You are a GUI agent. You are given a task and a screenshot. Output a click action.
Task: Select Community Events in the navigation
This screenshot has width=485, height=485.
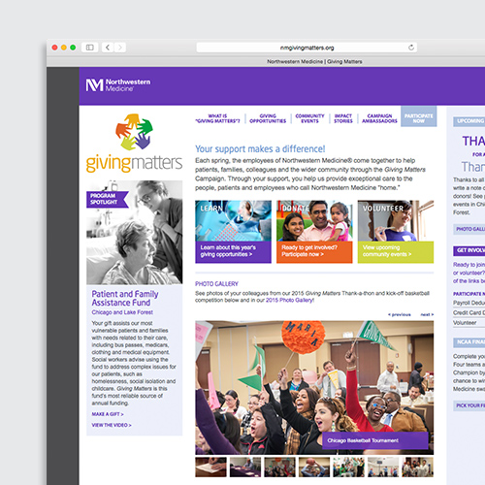(x=309, y=118)
